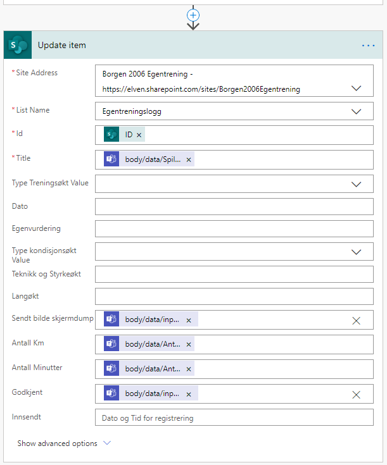This screenshot has width=387, height=465.
Task: Remove token in Antall Minutter field
Action: (x=189, y=369)
